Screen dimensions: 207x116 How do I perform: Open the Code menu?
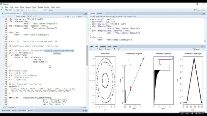point(11,7)
